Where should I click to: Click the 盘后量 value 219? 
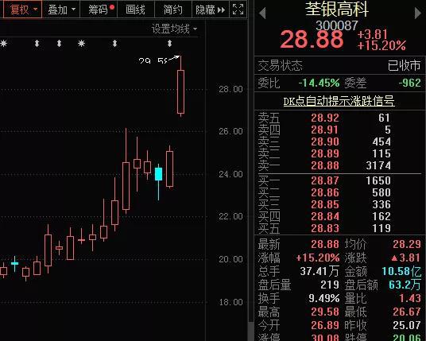point(330,285)
